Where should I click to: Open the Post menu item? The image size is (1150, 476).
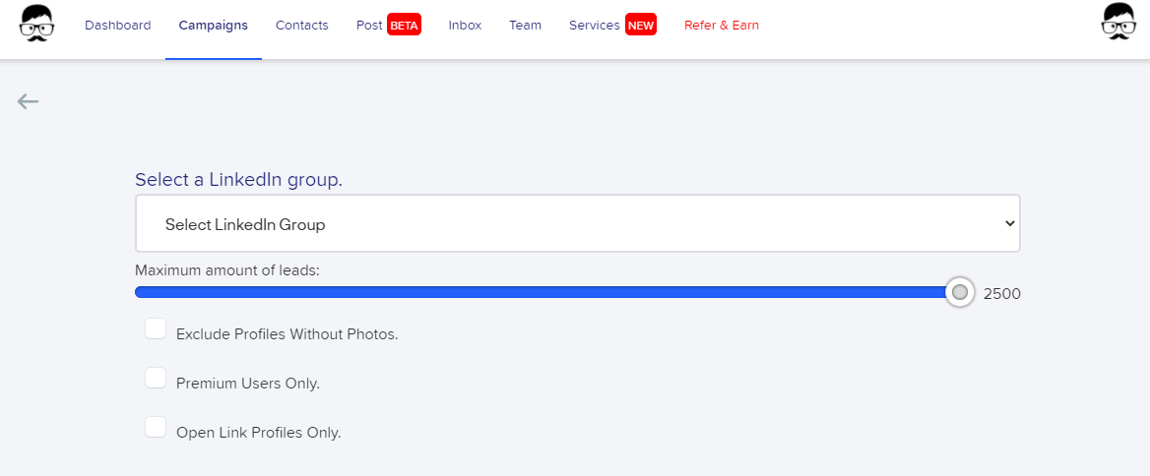369,25
